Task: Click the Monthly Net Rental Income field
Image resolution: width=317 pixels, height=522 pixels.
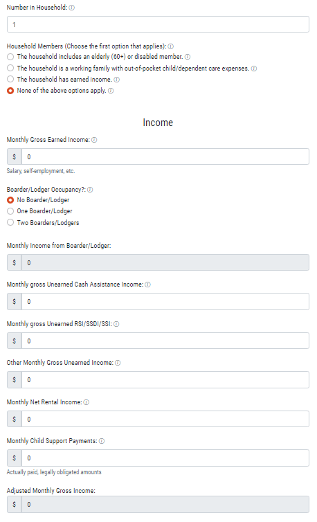Action: (165, 419)
